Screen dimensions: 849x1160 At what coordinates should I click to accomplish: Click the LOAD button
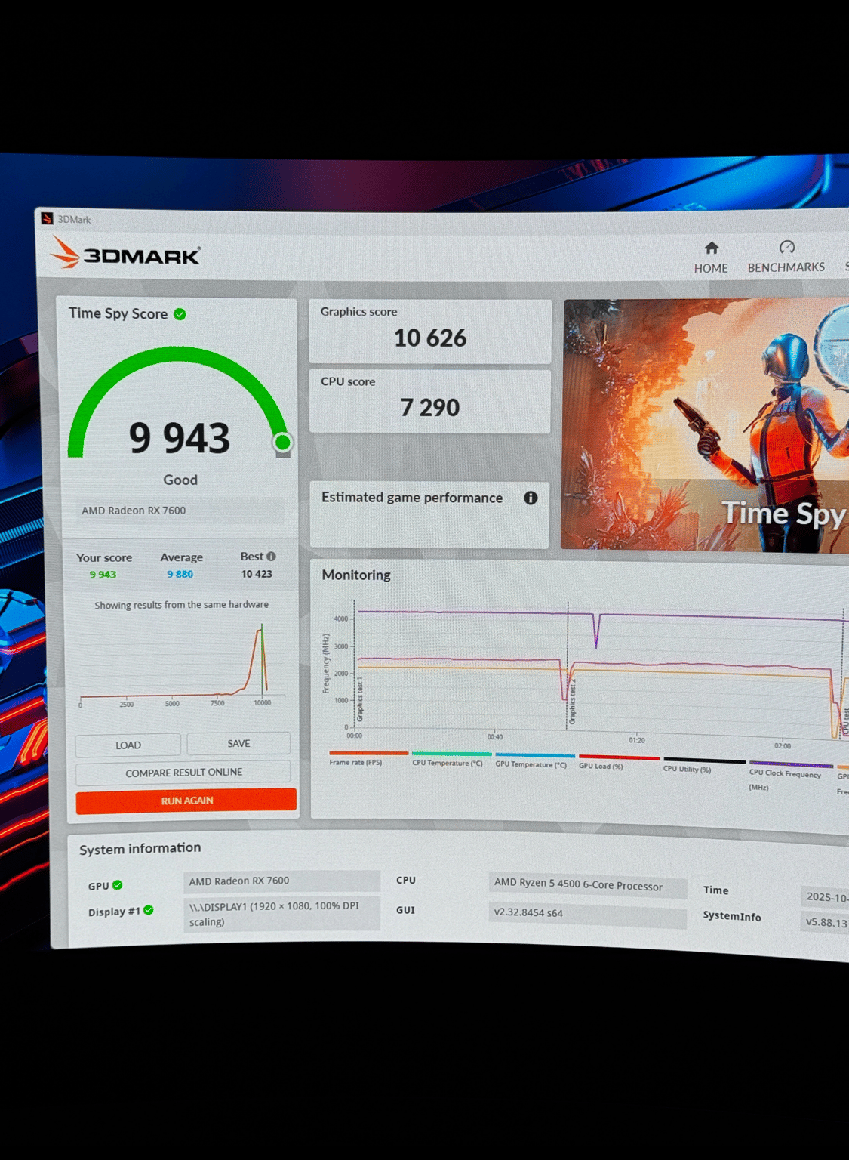(x=128, y=745)
